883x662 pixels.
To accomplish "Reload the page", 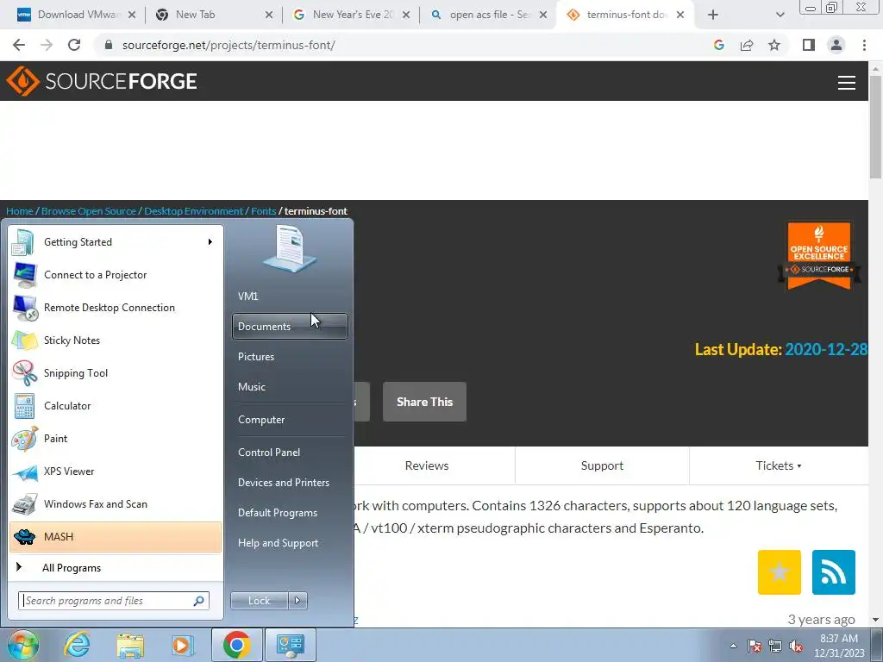I will click(74, 45).
